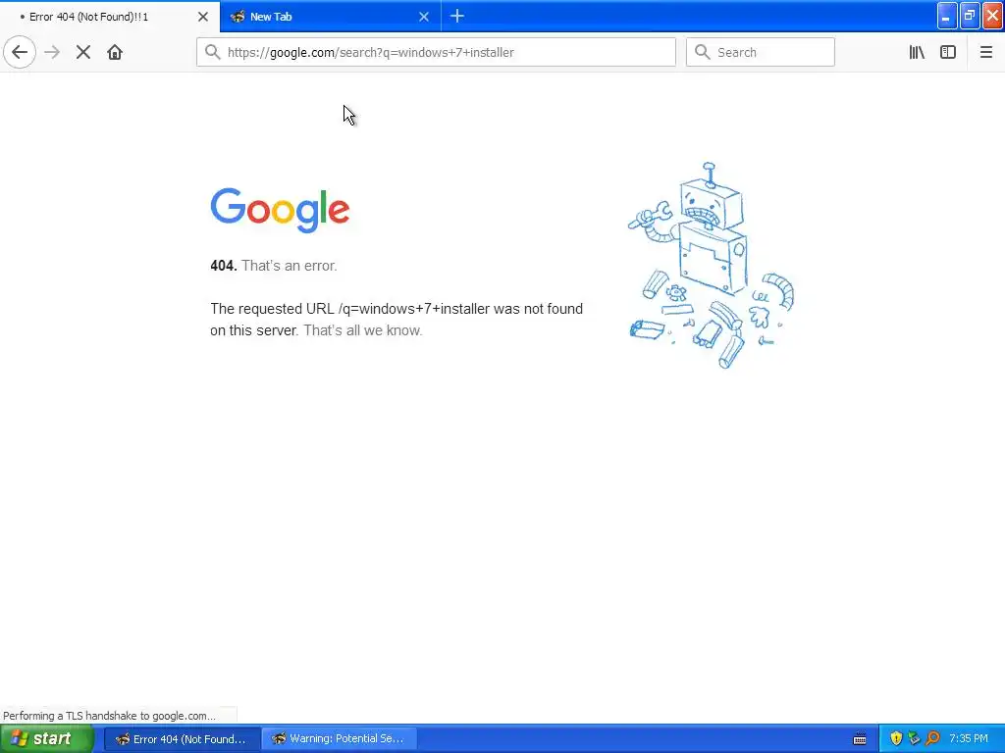
Task: Click the yellow security shield tray icon
Action: point(896,738)
